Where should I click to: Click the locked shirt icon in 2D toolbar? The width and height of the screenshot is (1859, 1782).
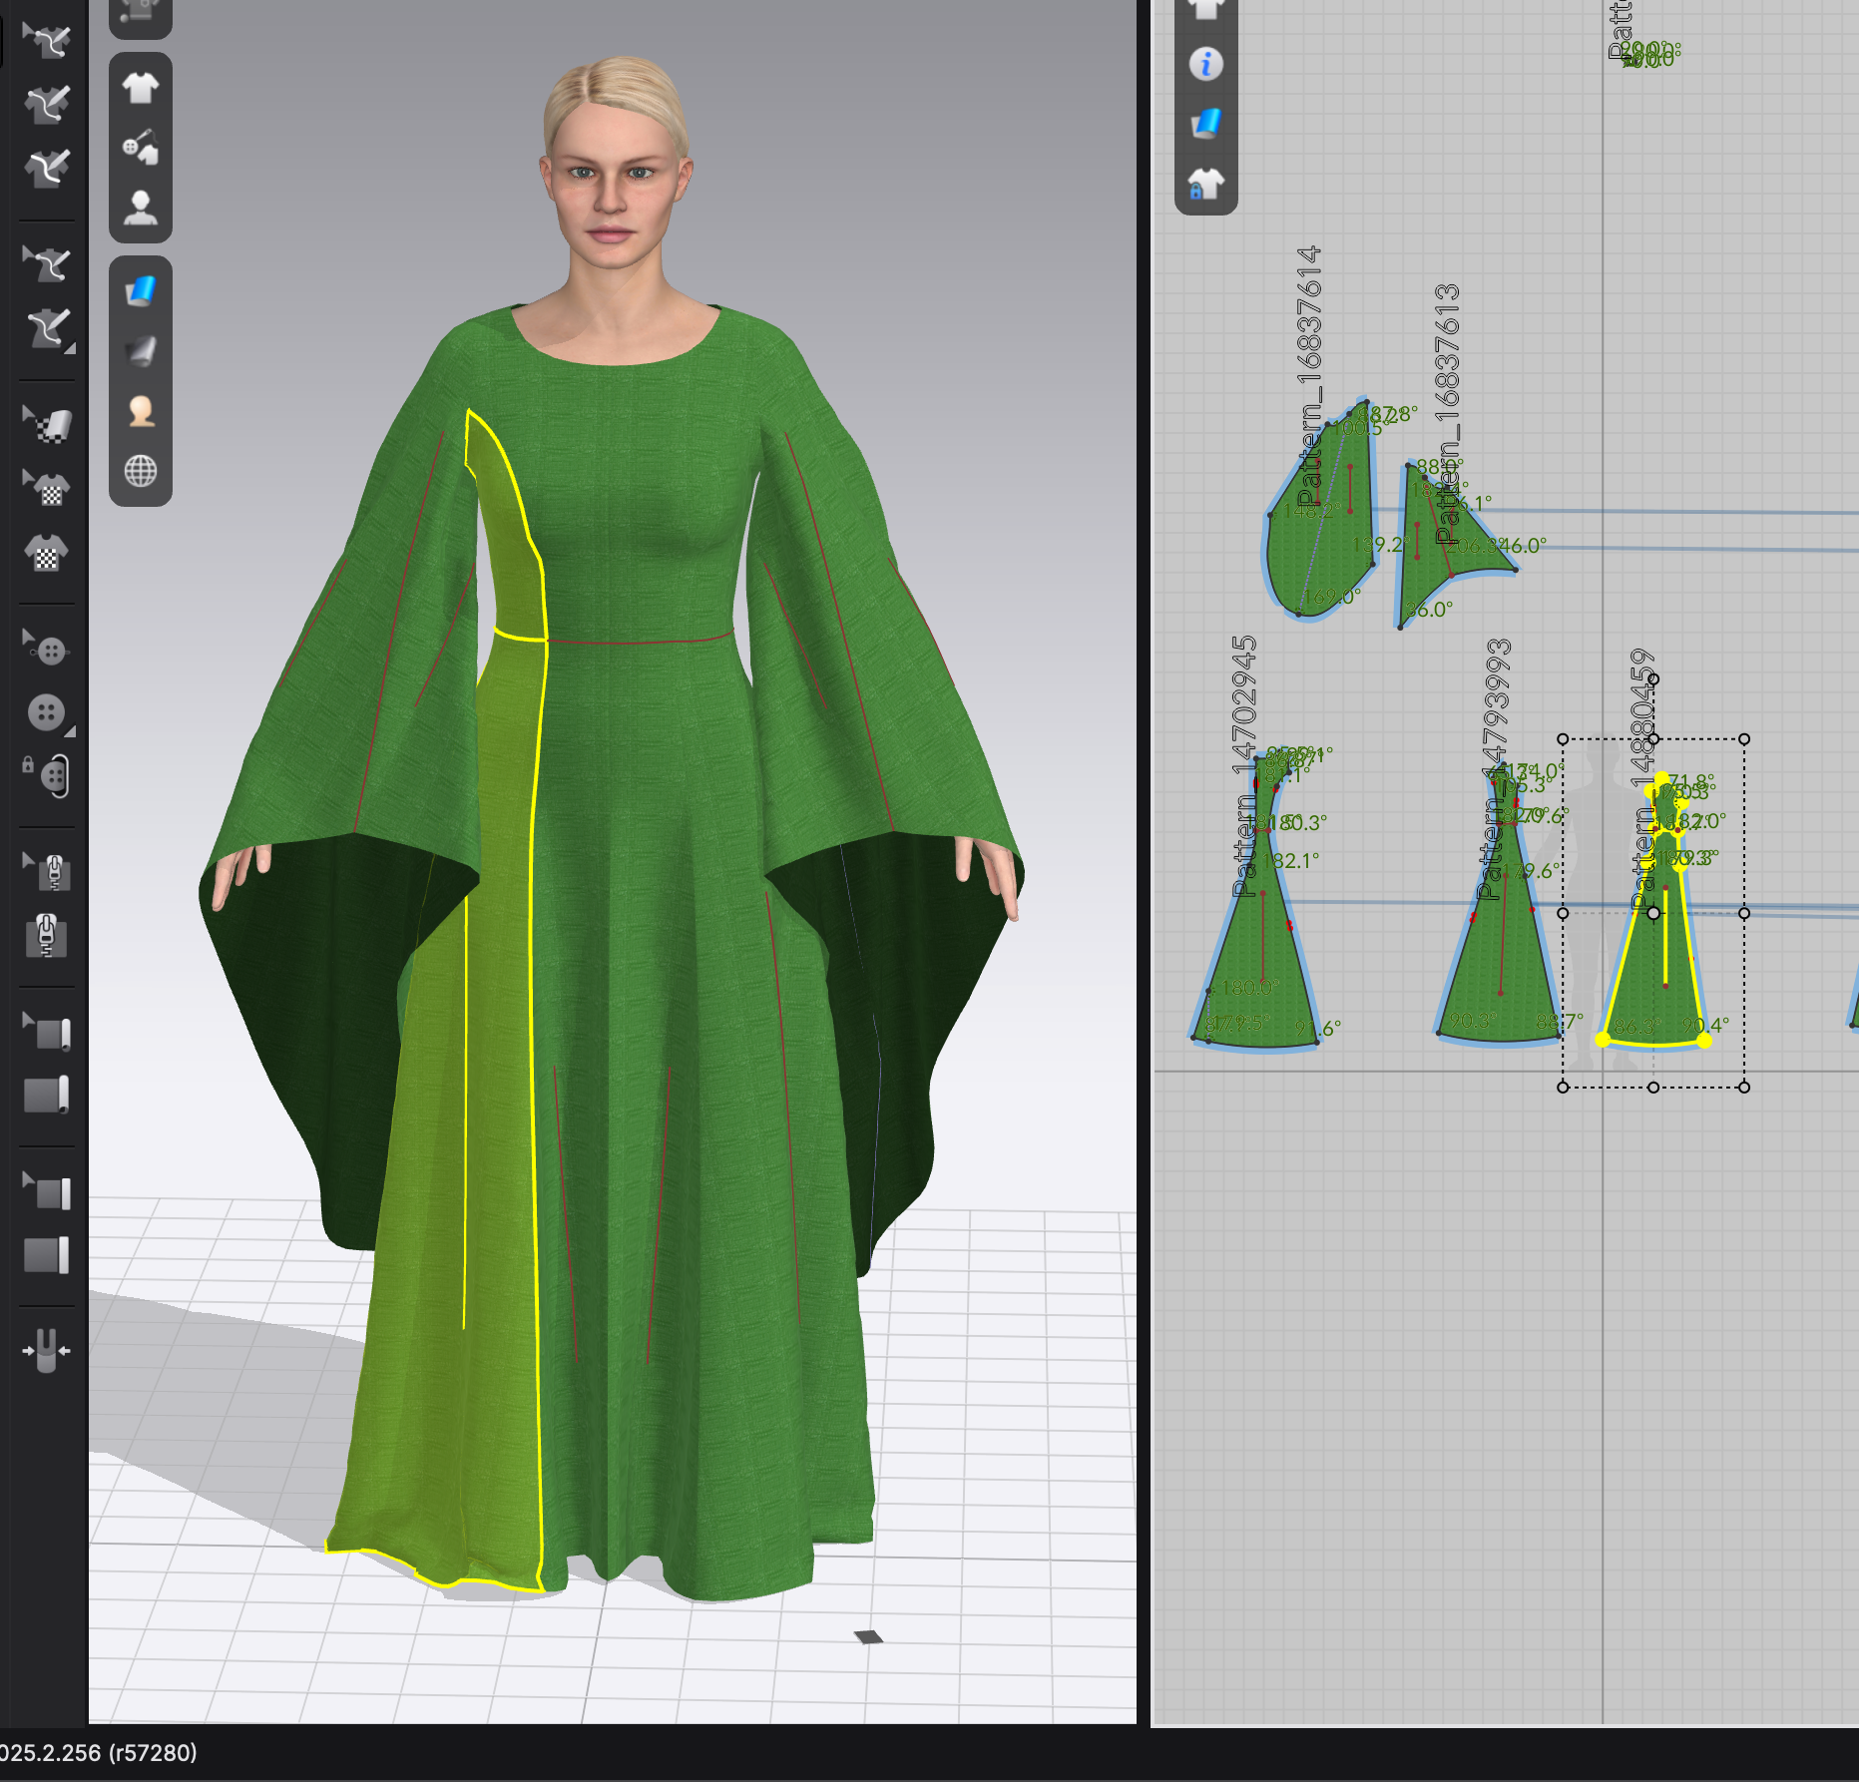coord(1205,184)
